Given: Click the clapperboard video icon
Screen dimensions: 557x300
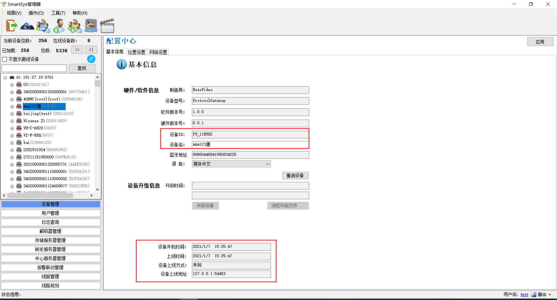Looking at the screenshot, I should 107,26.
